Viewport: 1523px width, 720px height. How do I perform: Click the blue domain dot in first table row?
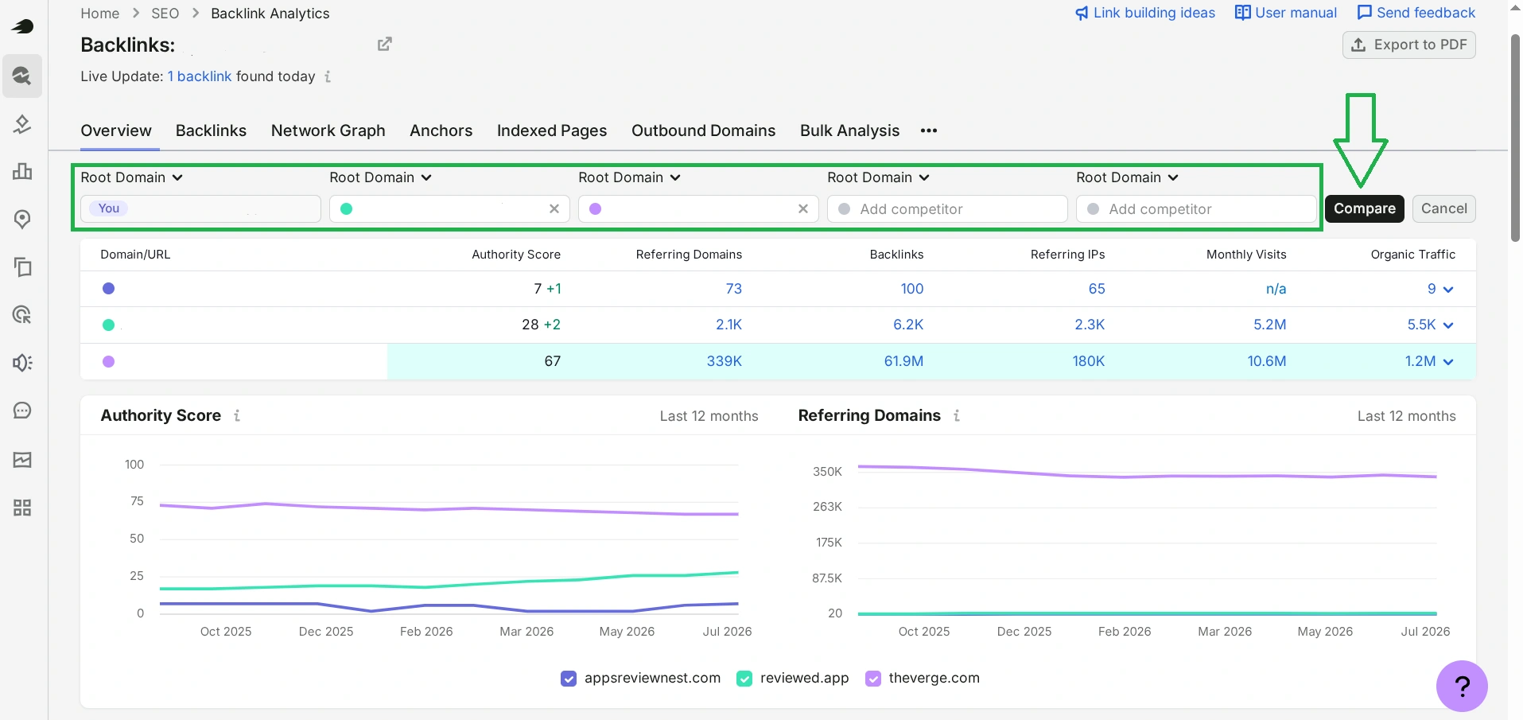pyautogui.click(x=109, y=289)
